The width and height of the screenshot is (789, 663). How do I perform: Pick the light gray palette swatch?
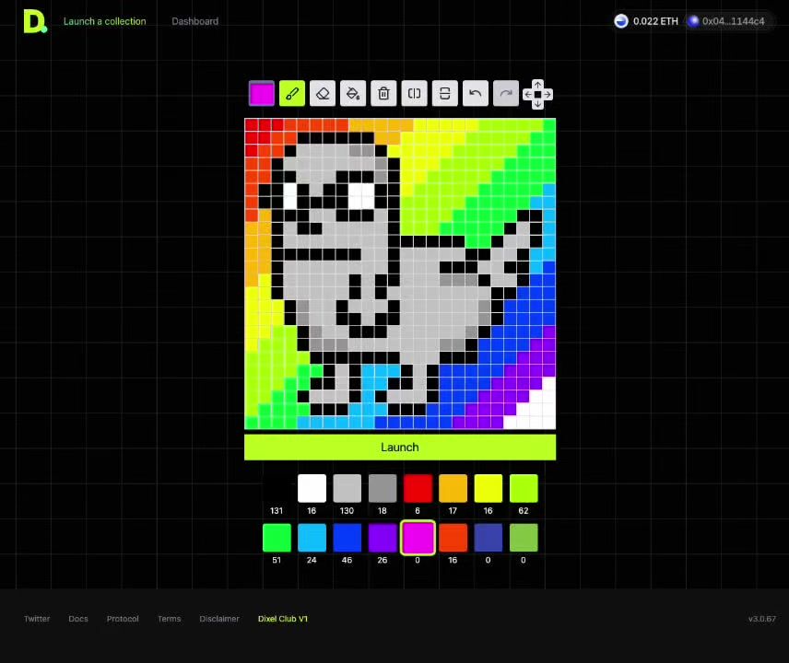[347, 488]
